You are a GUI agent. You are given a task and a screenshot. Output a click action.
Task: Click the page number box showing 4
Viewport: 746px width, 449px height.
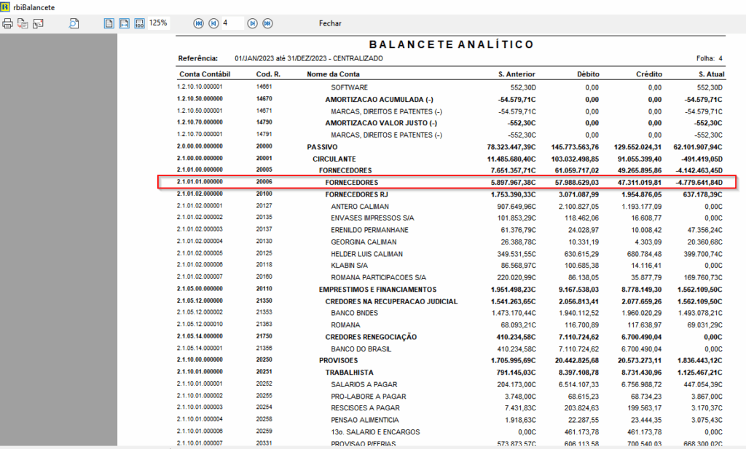click(x=232, y=23)
